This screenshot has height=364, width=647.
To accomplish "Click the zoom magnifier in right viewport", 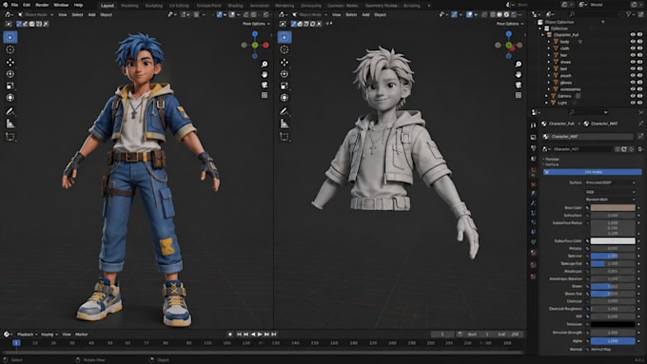I will click(519, 64).
